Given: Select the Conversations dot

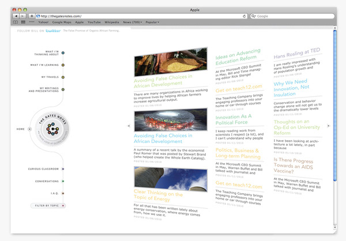Looking at the screenshot, I should click(x=63, y=181).
